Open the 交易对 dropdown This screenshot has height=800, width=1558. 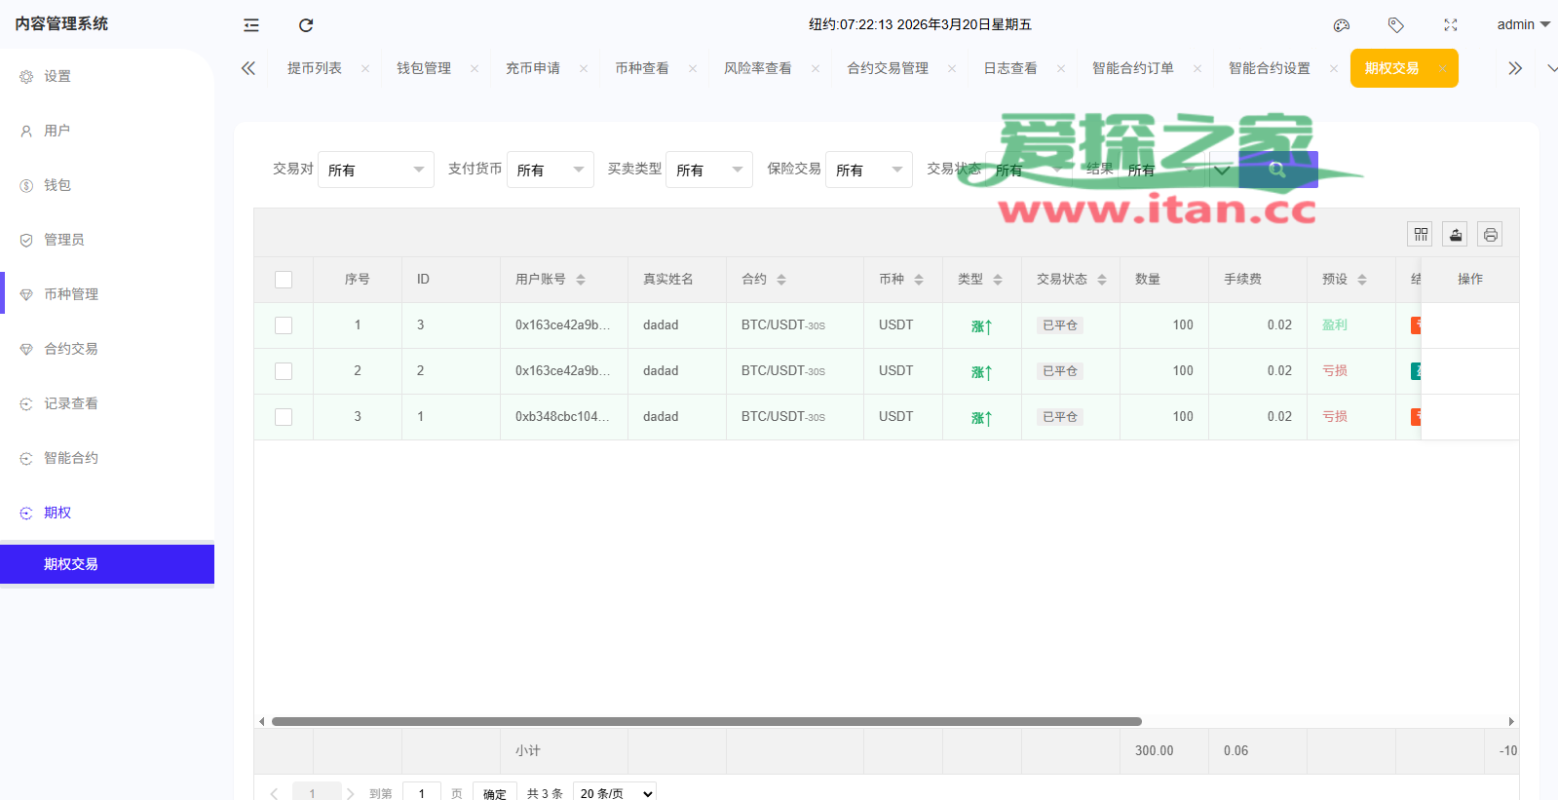(375, 170)
